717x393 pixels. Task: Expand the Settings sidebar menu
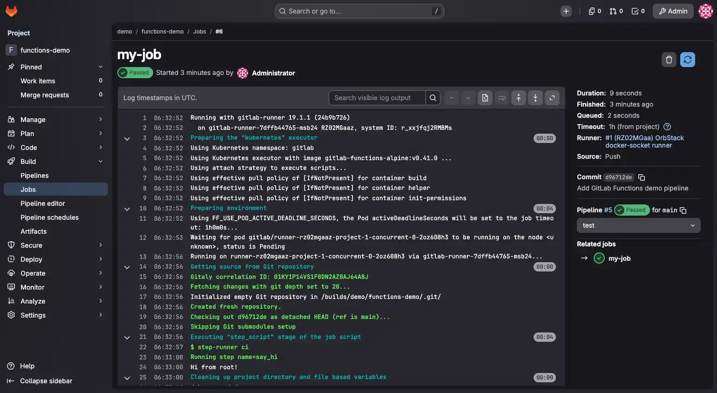(56, 315)
